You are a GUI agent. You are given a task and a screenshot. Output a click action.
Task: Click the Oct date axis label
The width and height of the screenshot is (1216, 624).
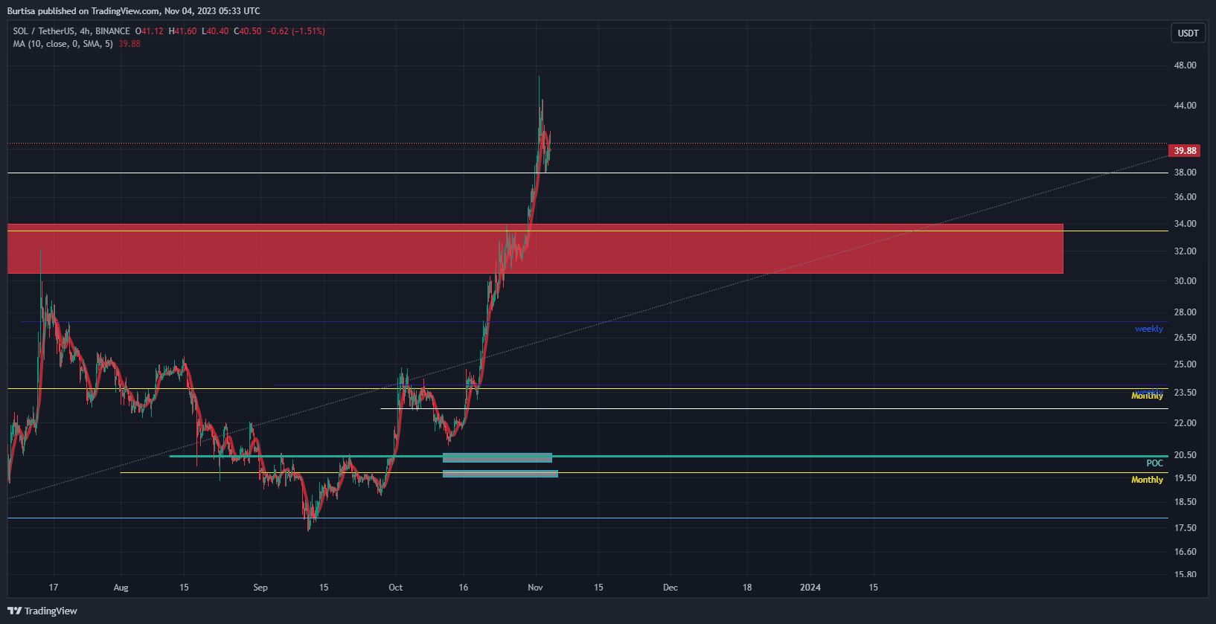(x=395, y=588)
